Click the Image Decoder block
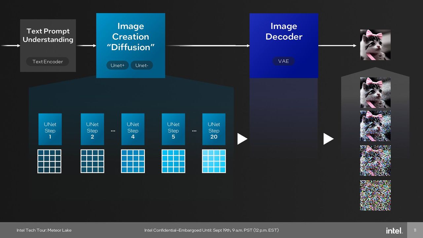The width and height of the screenshot is (423, 238). (x=284, y=46)
